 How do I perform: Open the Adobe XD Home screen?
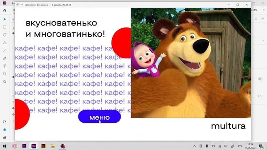pyautogui.click(x=5, y=10)
